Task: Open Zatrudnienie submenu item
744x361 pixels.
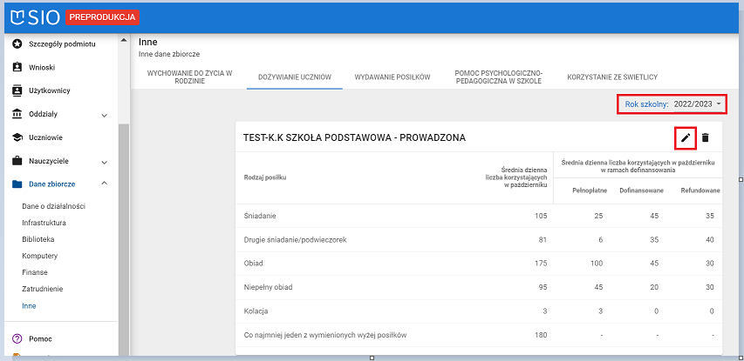Action: (42, 289)
